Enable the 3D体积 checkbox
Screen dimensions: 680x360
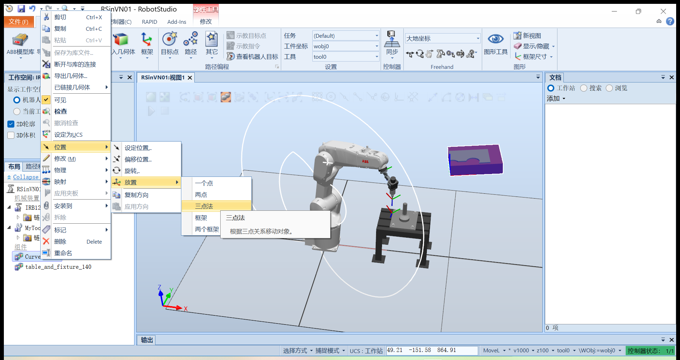point(11,135)
